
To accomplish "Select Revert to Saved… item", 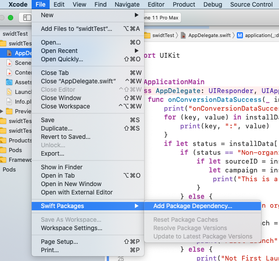I will [x=88, y=137].
